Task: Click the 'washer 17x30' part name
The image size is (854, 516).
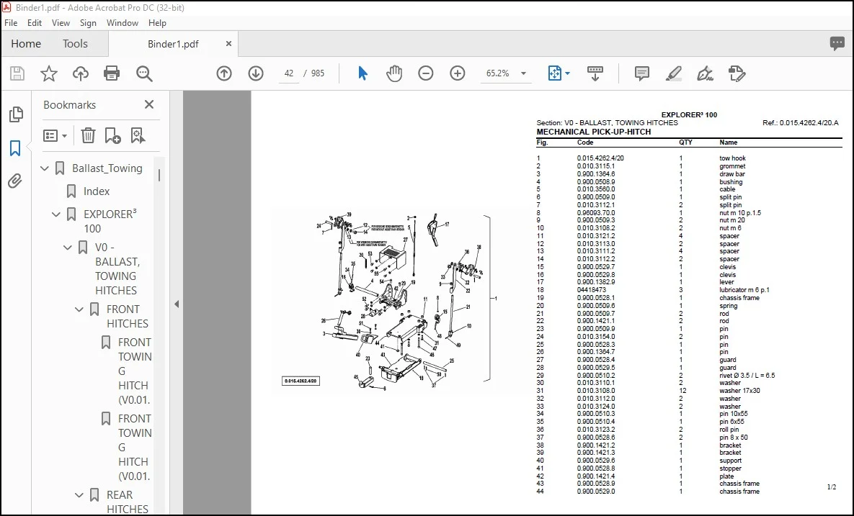Action: click(x=739, y=390)
